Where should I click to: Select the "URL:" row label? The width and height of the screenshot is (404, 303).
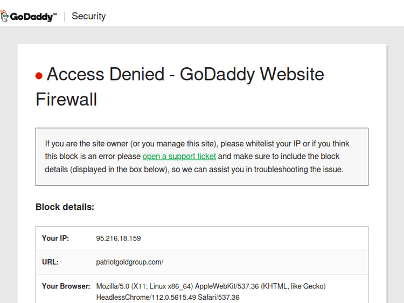(x=50, y=263)
